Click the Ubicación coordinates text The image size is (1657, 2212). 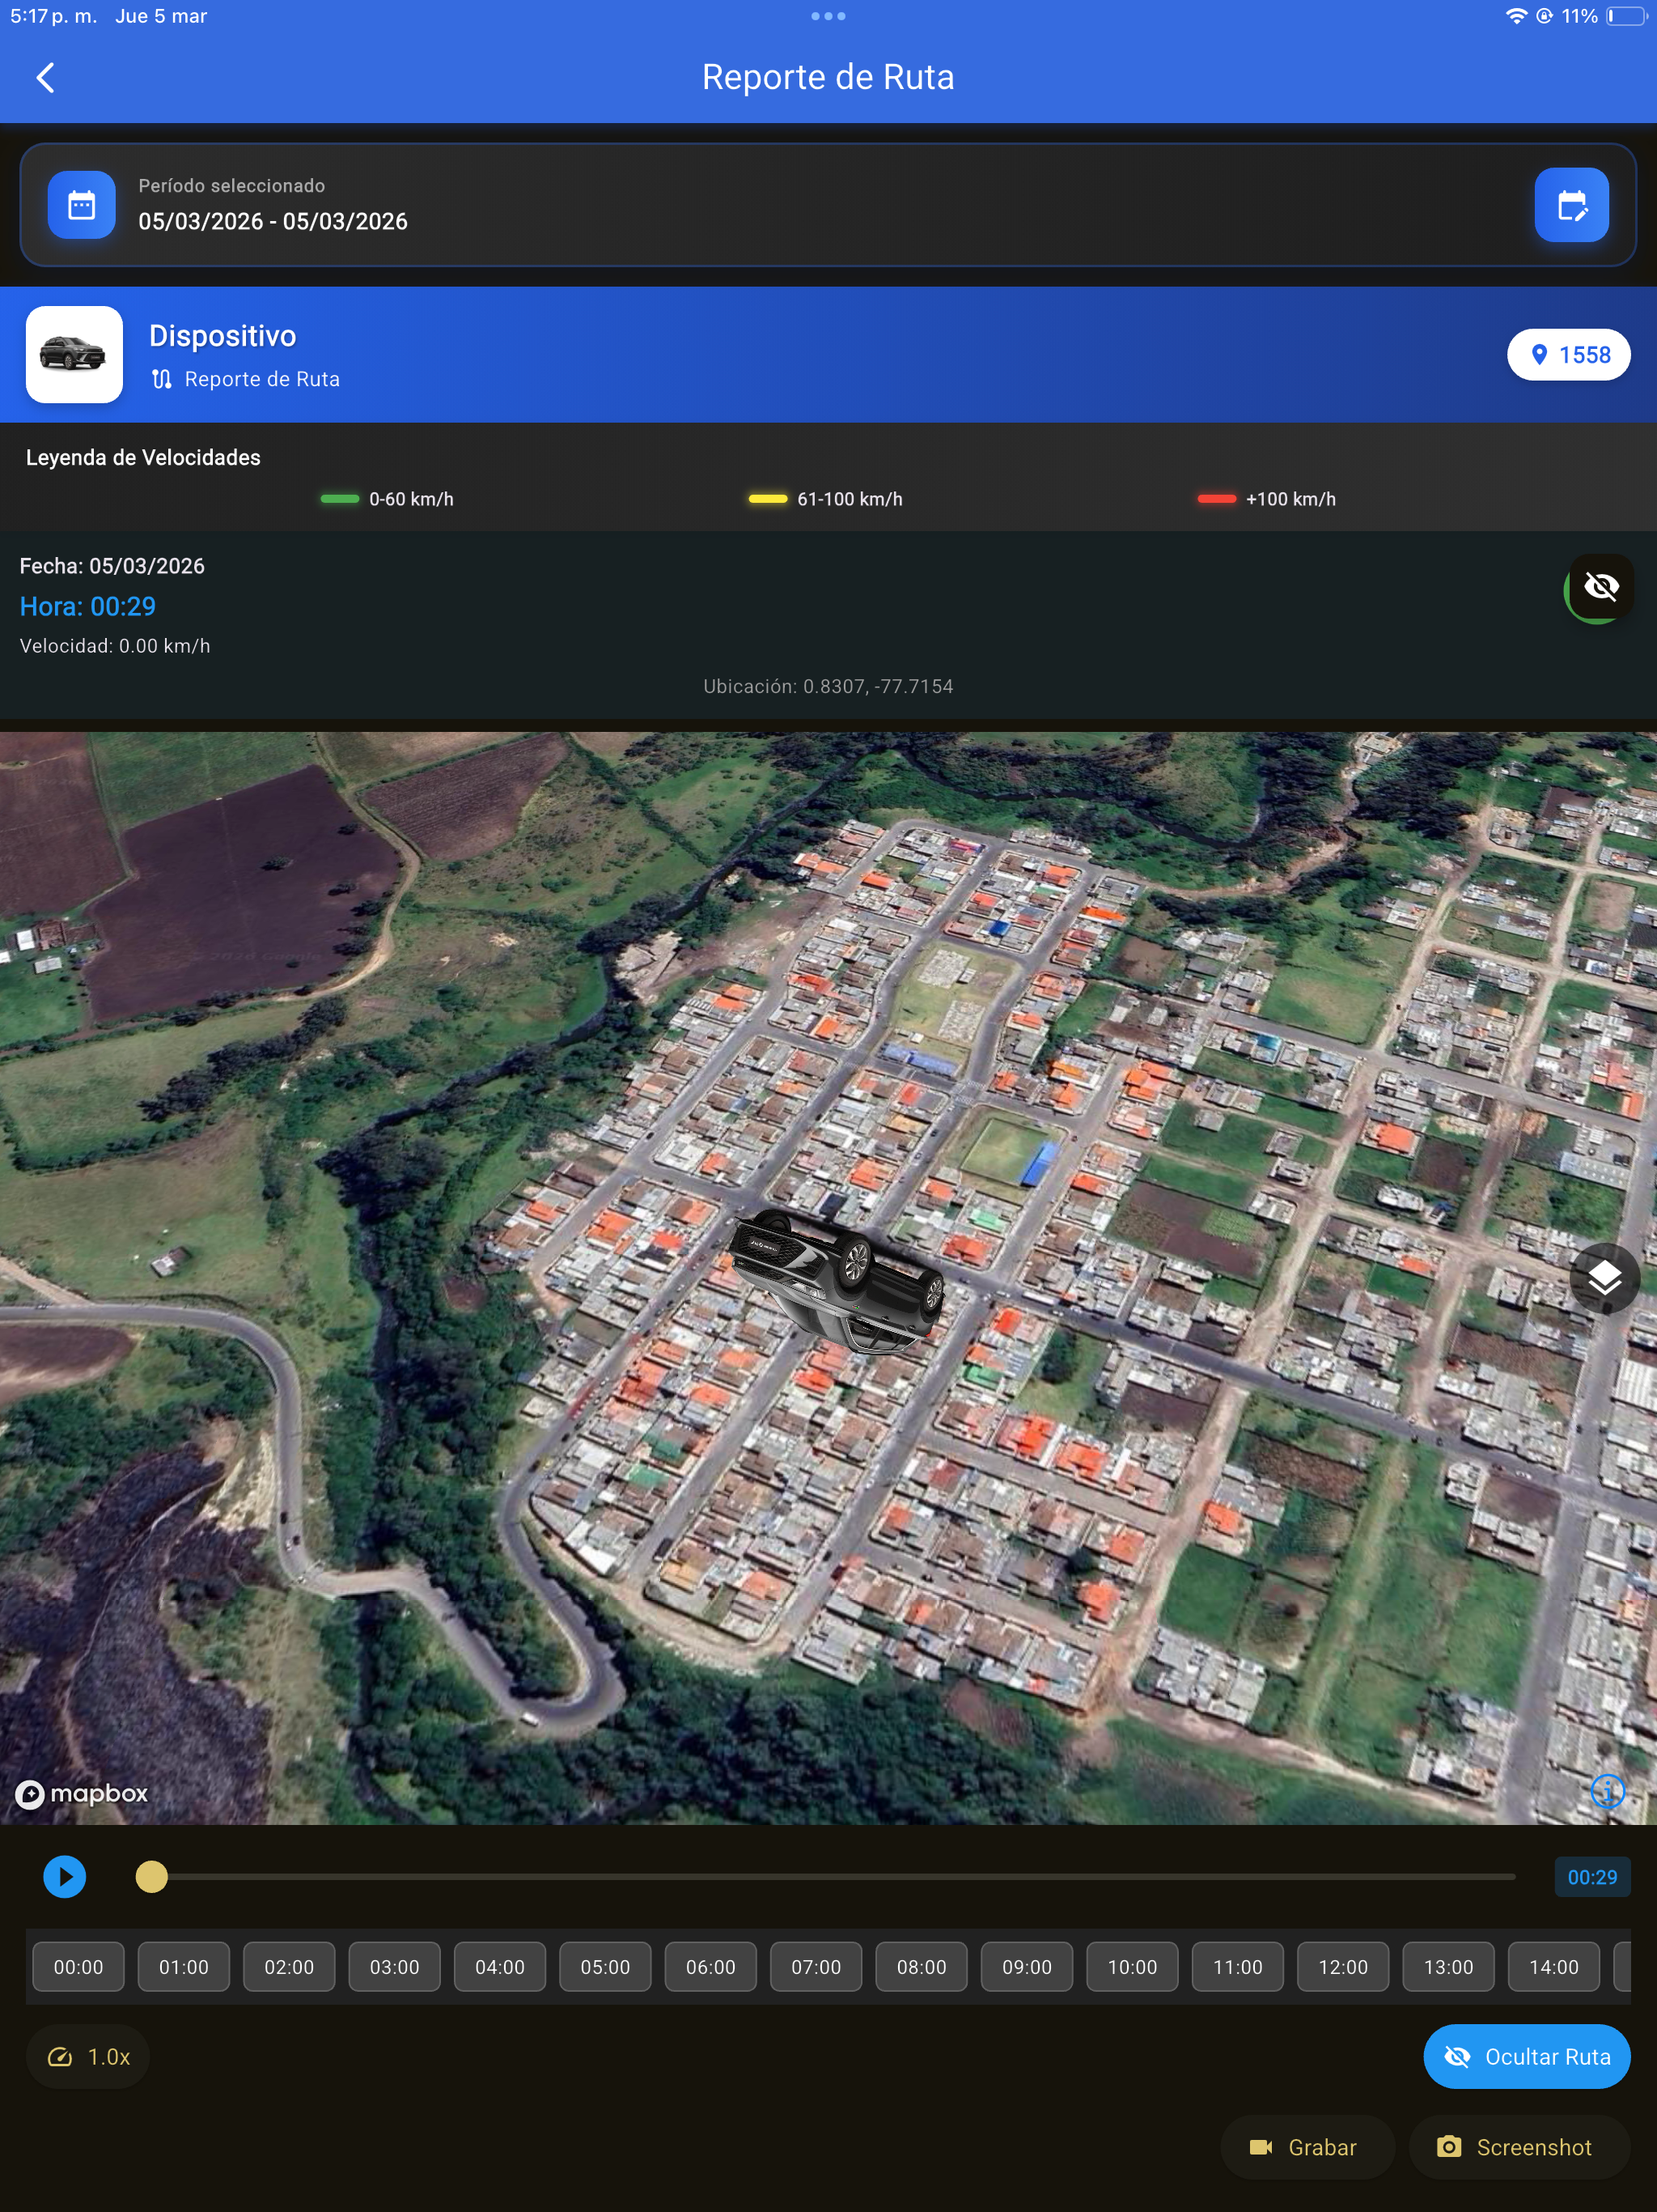click(x=828, y=686)
